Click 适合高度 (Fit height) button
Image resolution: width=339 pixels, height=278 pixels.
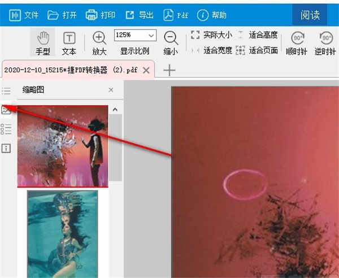[258, 35]
